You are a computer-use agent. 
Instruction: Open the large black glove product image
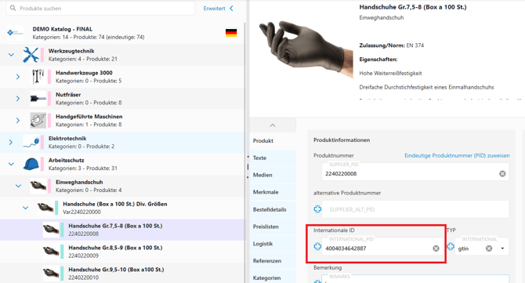[x=306, y=49]
